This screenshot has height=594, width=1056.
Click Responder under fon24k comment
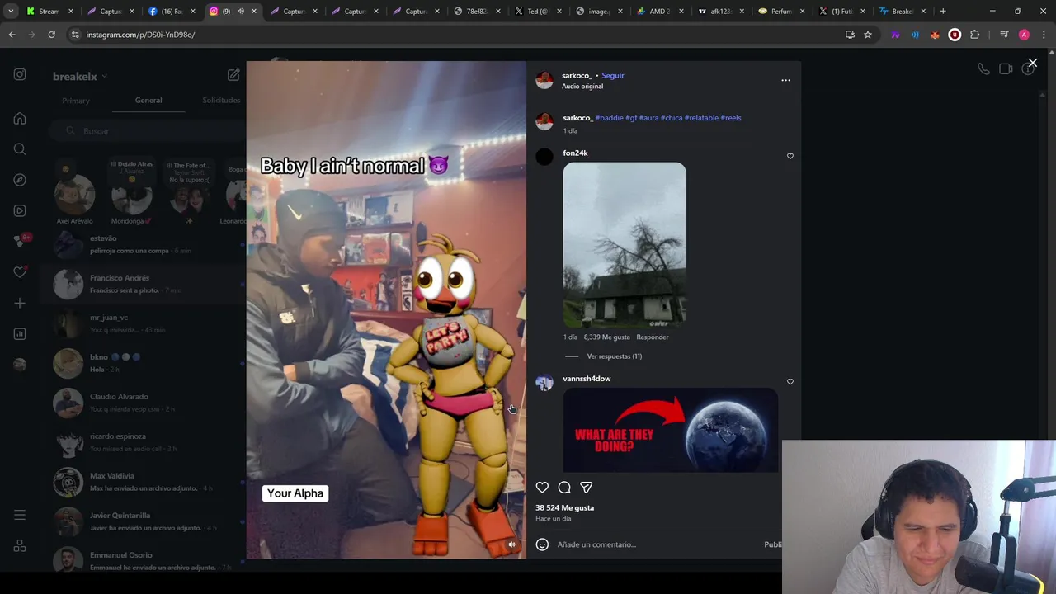(653, 337)
